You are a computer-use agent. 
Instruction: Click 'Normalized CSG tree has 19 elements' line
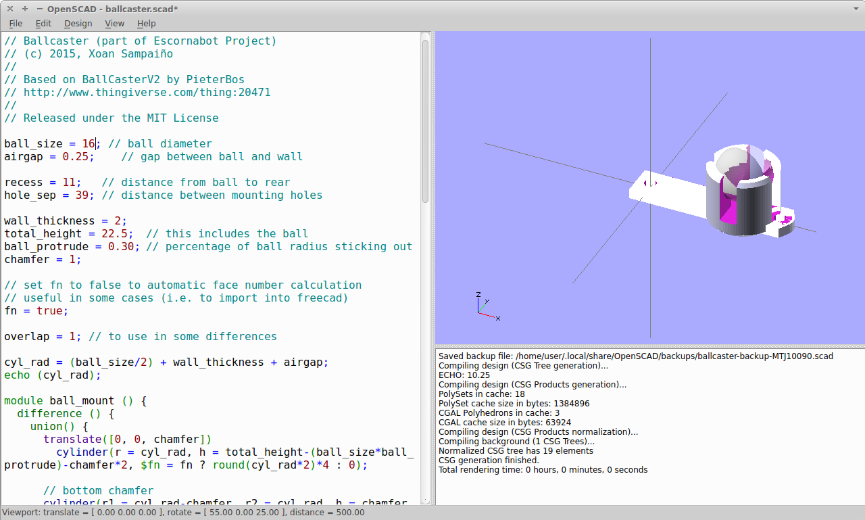(516, 450)
